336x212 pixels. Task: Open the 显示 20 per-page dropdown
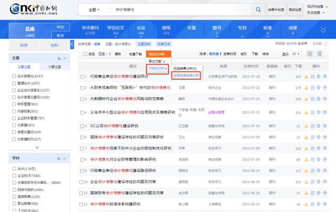[296, 54]
